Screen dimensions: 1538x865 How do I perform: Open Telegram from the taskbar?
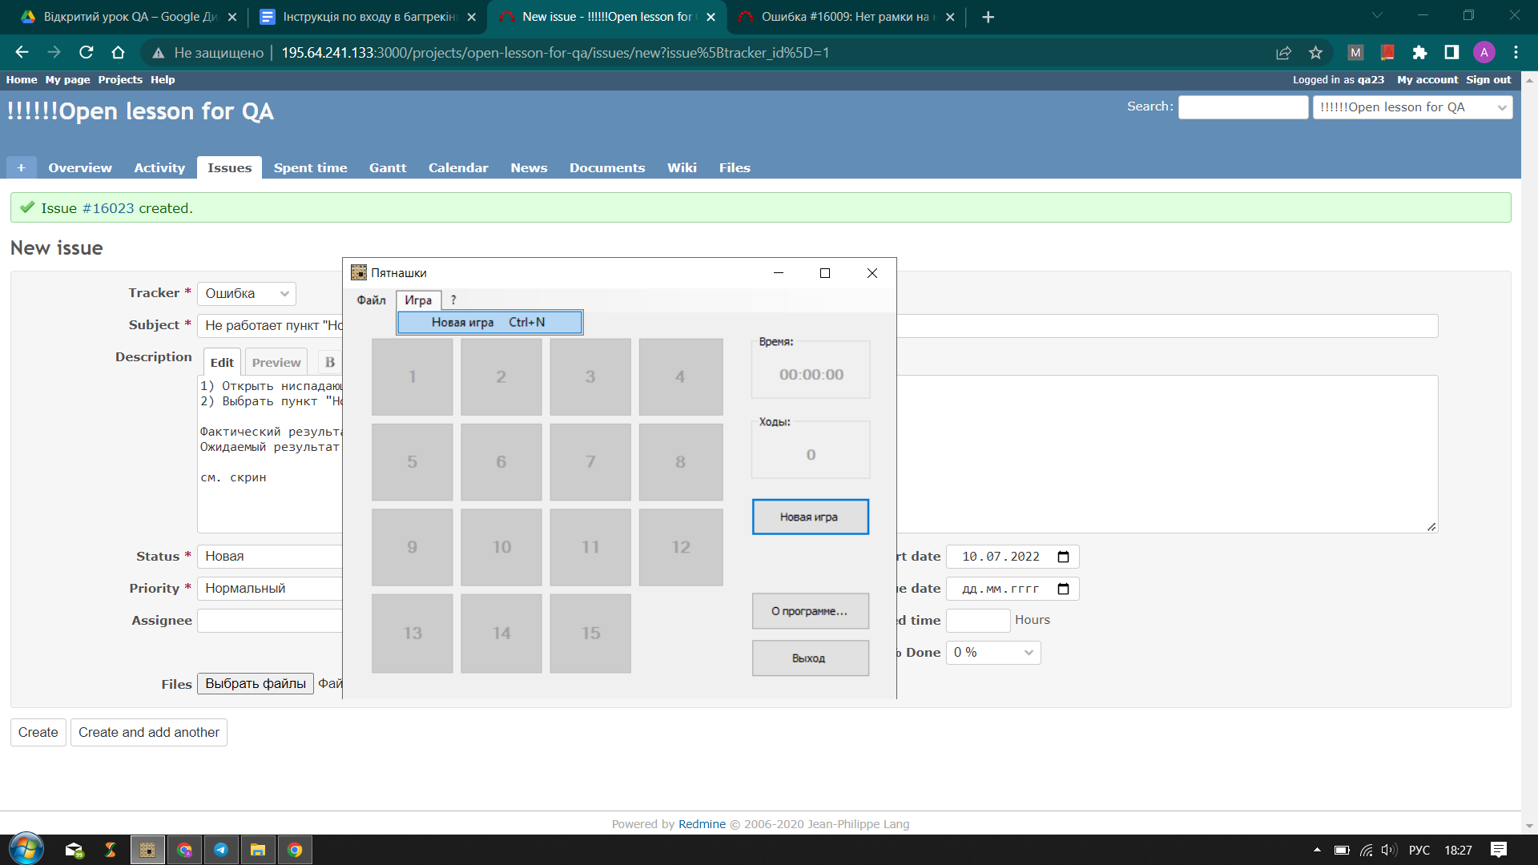tap(221, 850)
